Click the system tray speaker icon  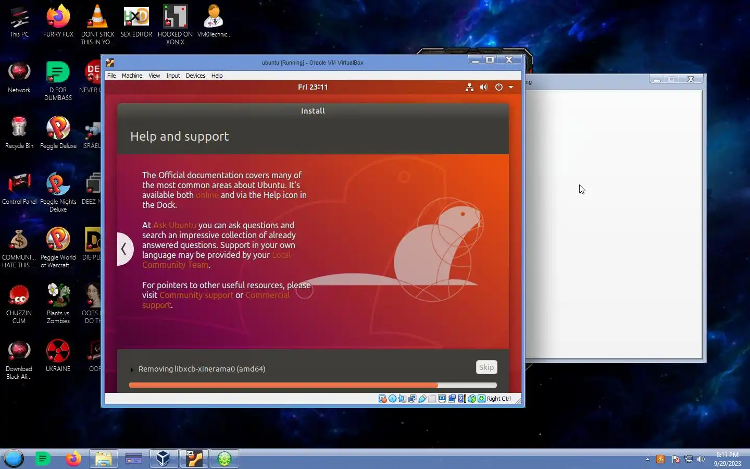[701, 459]
